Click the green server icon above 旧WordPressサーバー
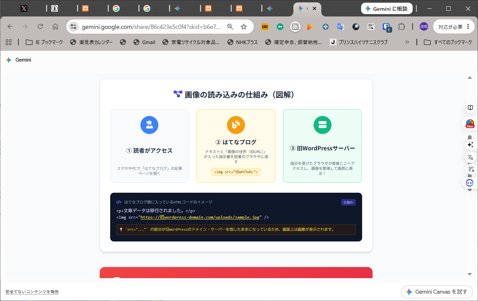 (322, 125)
